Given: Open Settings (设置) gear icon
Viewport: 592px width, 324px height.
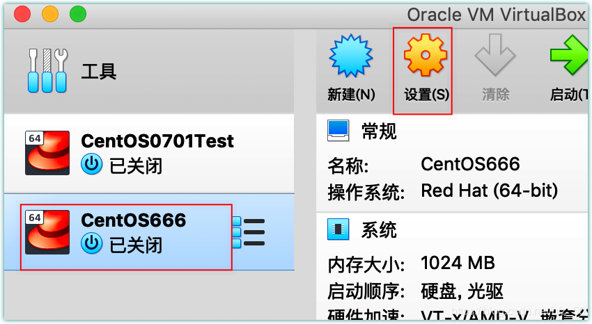Looking at the screenshot, I should coord(426,55).
